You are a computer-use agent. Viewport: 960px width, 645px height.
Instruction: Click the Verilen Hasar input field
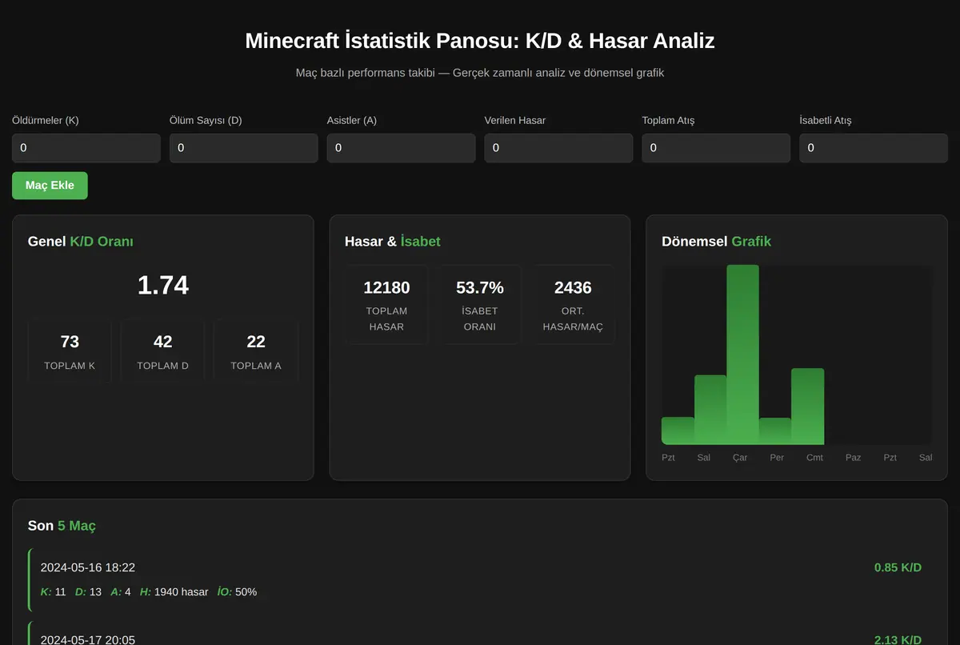coord(558,148)
